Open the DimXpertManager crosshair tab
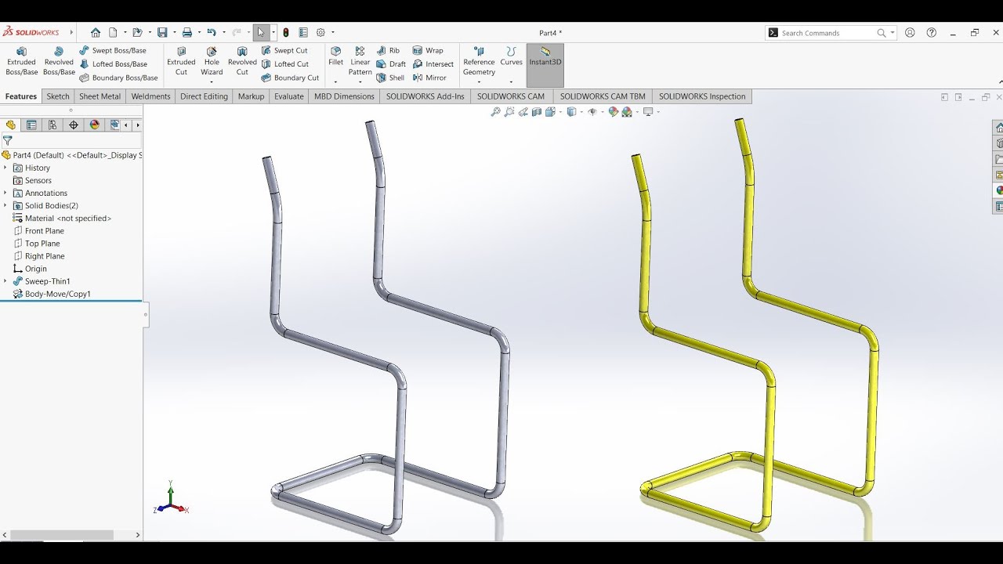This screenshot has width=1003, height=564. pos(74,125)
